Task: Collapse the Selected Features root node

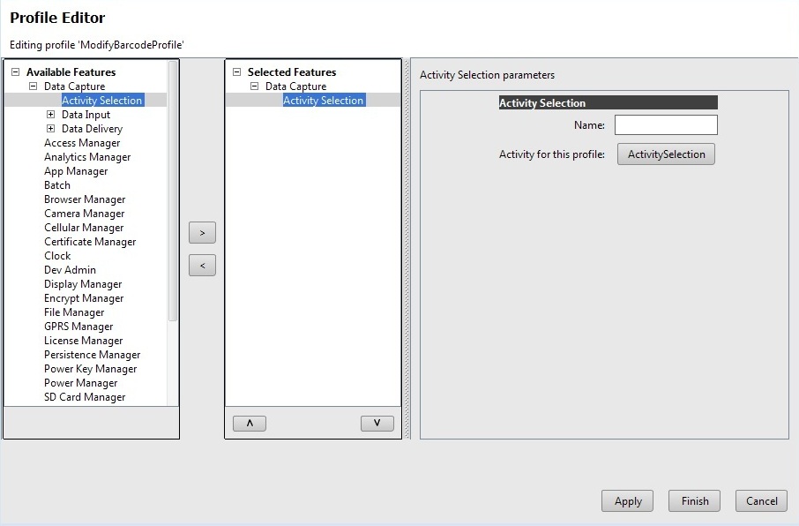Action: [236, 72]
